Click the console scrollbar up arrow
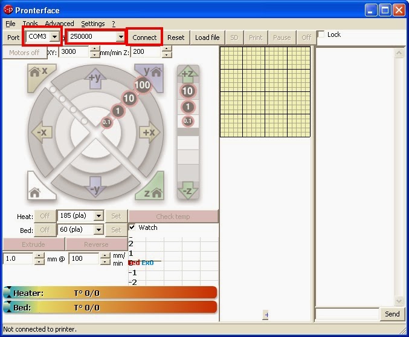Screen dimensions: 409x337 (399, 53)
